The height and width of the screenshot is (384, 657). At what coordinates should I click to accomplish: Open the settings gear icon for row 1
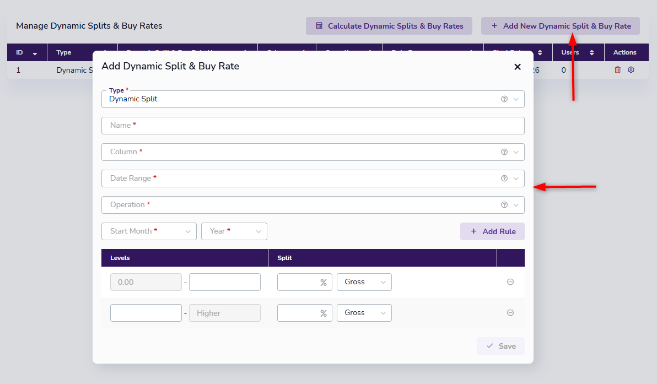[631, 70]
